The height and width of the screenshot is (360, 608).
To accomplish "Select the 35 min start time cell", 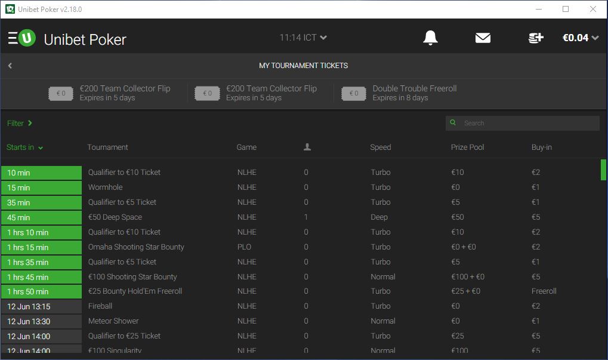I will click(x=41, y=202).
